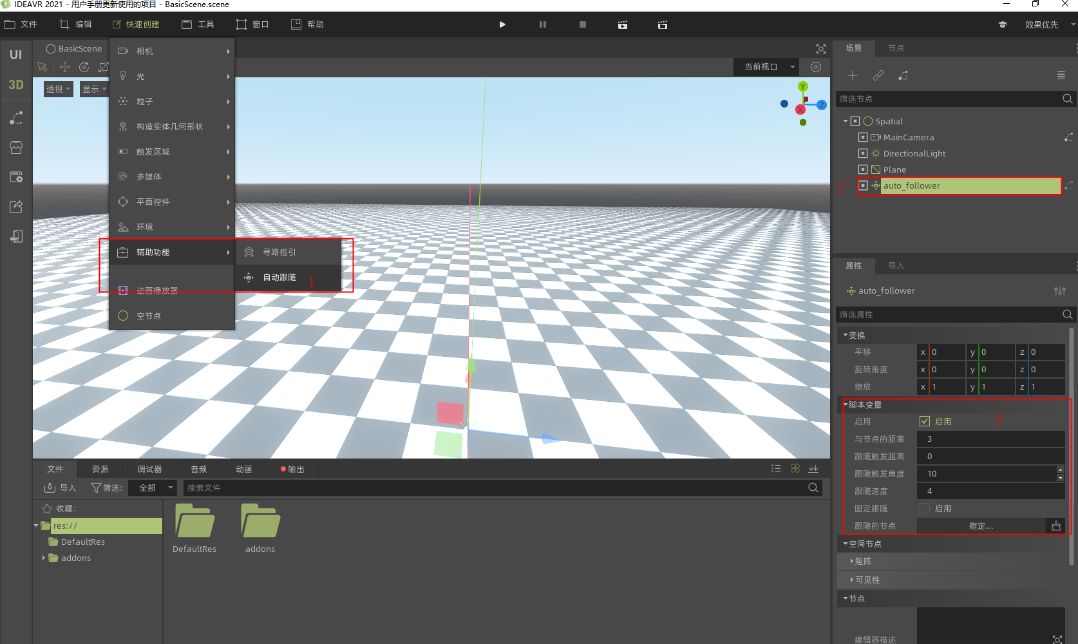Open the 工具 menu
1078x644 pixels.
click(198, 24)
